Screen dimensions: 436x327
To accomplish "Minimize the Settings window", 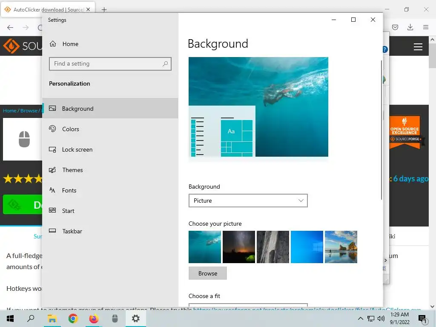I will pyautogui.click(x=334, y=20).
